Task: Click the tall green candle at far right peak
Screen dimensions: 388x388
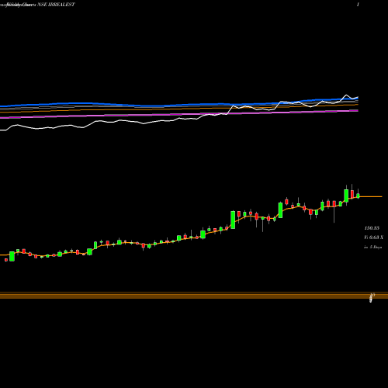Action: (346, 196)
